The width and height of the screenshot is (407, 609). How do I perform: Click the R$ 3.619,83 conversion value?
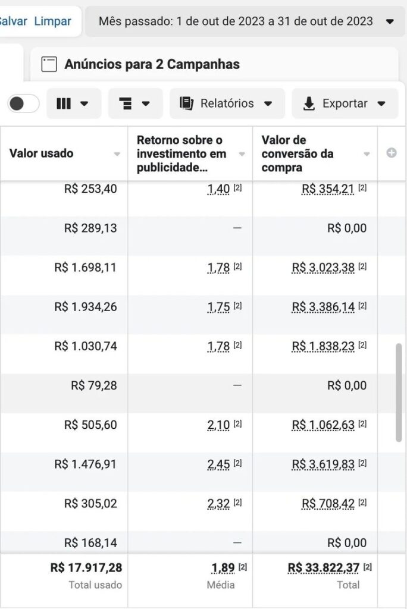(x=323, y=464)
